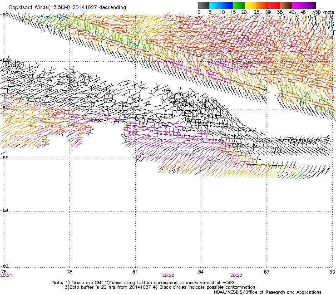Click longitude axis label '81'
The image size is (336, 295).
(135, 272)
